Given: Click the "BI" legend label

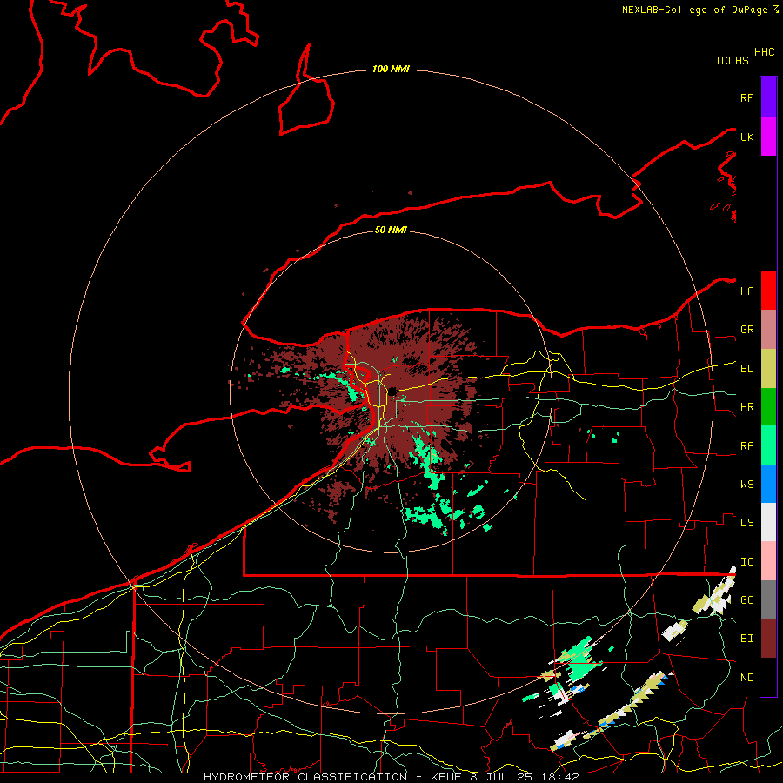Looking at the screenshot, I should pyautogui.click(x=746, y=639).
